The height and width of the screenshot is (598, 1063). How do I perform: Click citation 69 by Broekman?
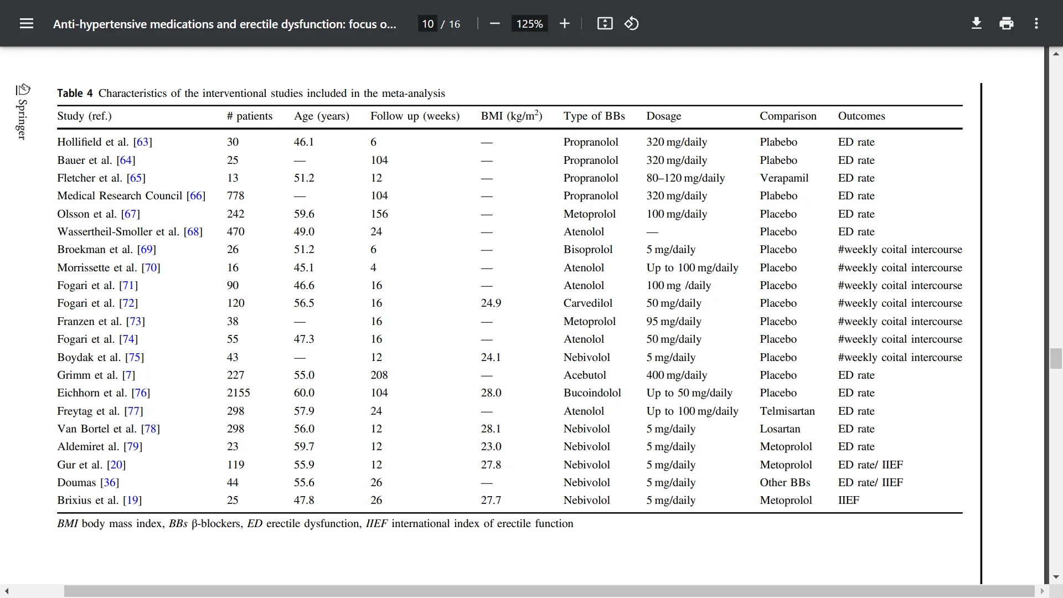click(147, 249)
